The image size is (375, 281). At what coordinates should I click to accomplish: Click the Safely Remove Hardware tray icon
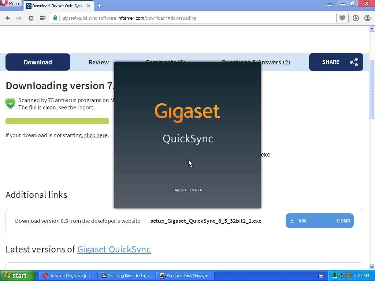click(x=341, y=276)
